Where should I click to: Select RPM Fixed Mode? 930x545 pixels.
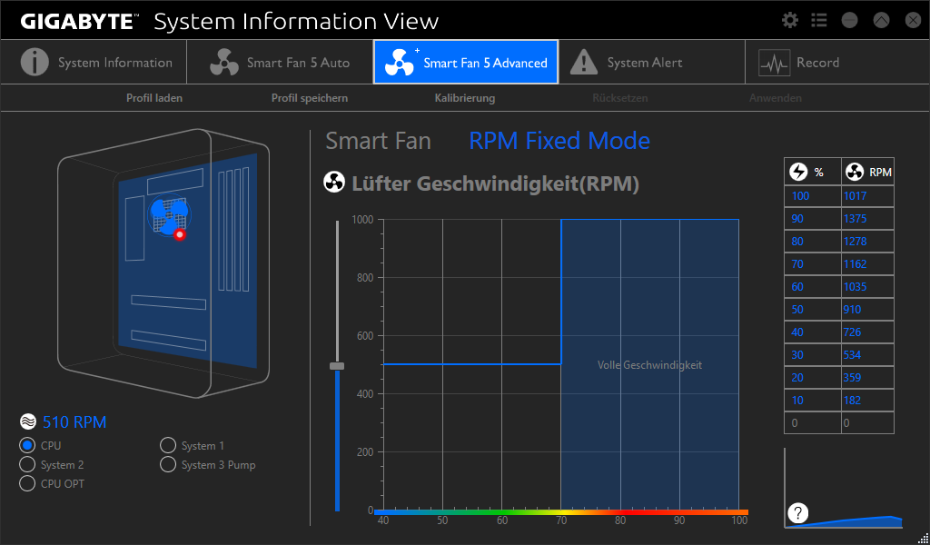point(559,141)
